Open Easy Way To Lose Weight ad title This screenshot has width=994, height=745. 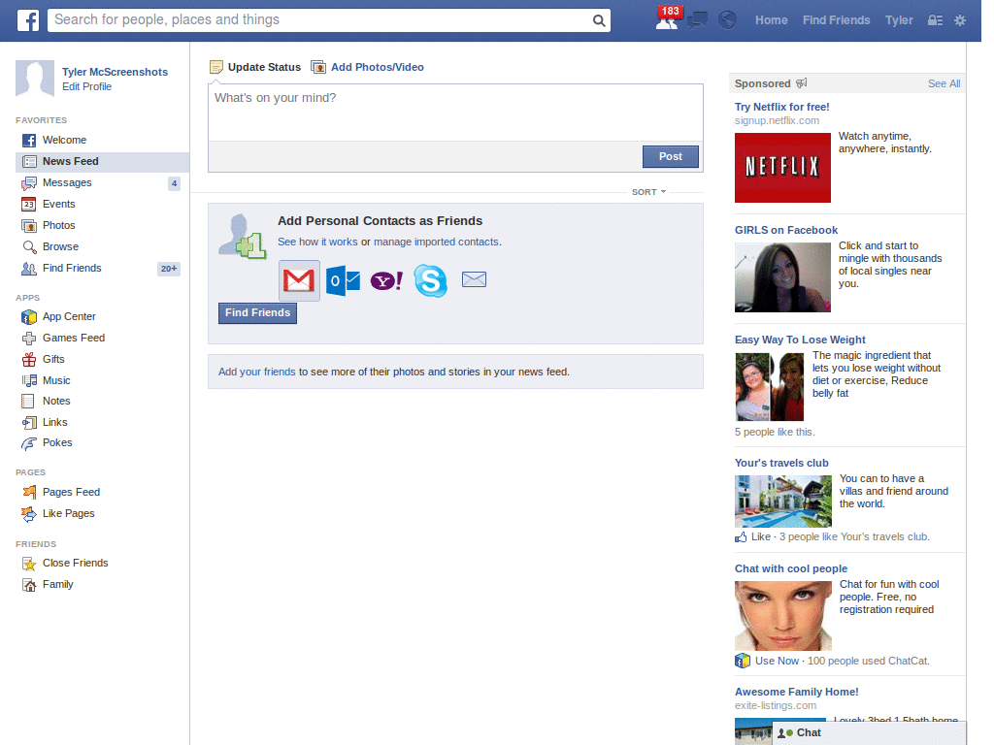[x=800, y=340]
